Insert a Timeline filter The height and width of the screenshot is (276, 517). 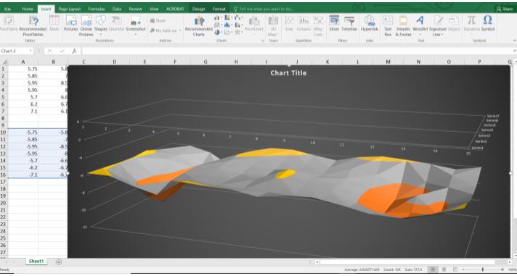pos(349,24)
